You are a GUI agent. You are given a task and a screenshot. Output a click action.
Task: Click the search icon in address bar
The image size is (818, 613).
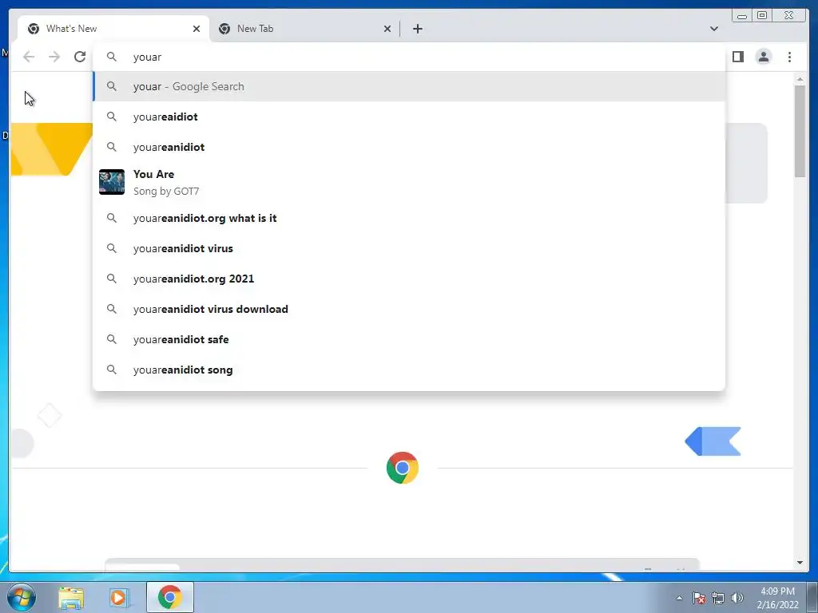click(x=112, y=57)
